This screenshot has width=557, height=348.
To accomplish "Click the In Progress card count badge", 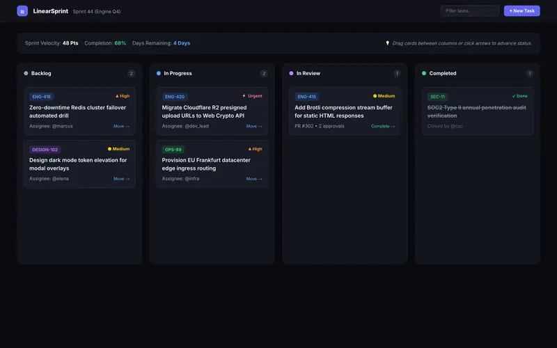I will (x=264, y=74).
